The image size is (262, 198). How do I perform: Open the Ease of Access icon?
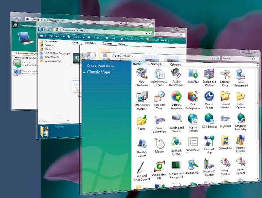point(209,96)
